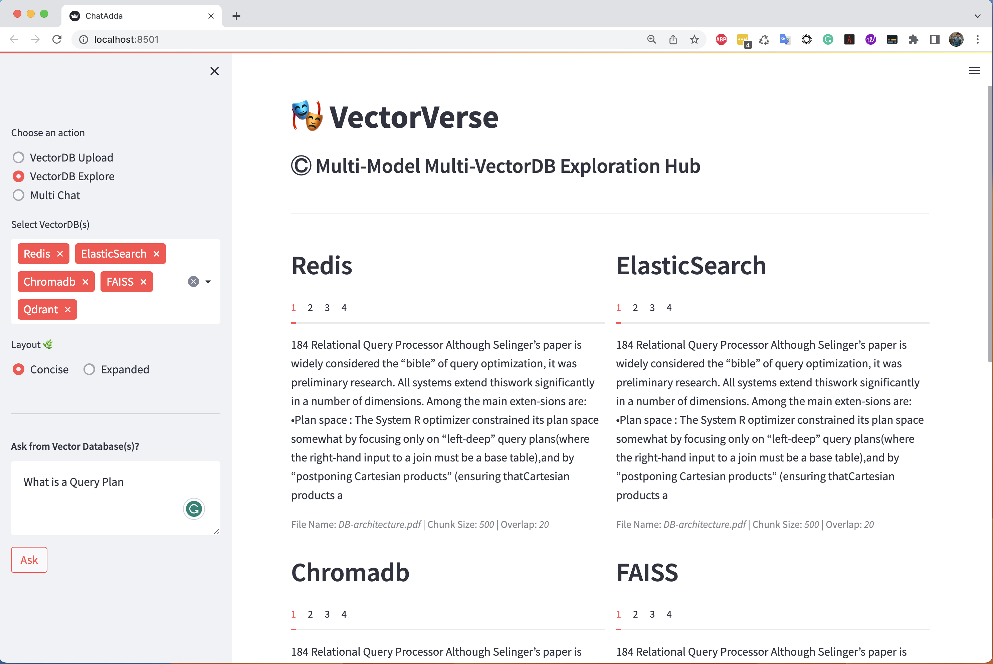Close the sidebar with the X icon
993x664 pixels.
click(x=215, y=71)
